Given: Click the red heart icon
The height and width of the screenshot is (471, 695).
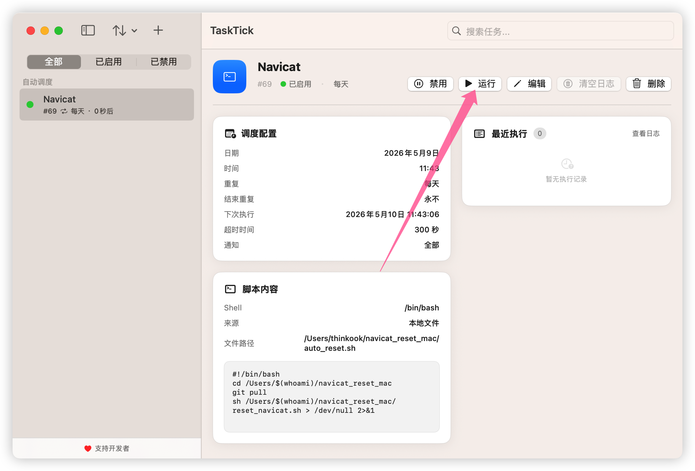Looking at the screenshot, I should [88, 448].
